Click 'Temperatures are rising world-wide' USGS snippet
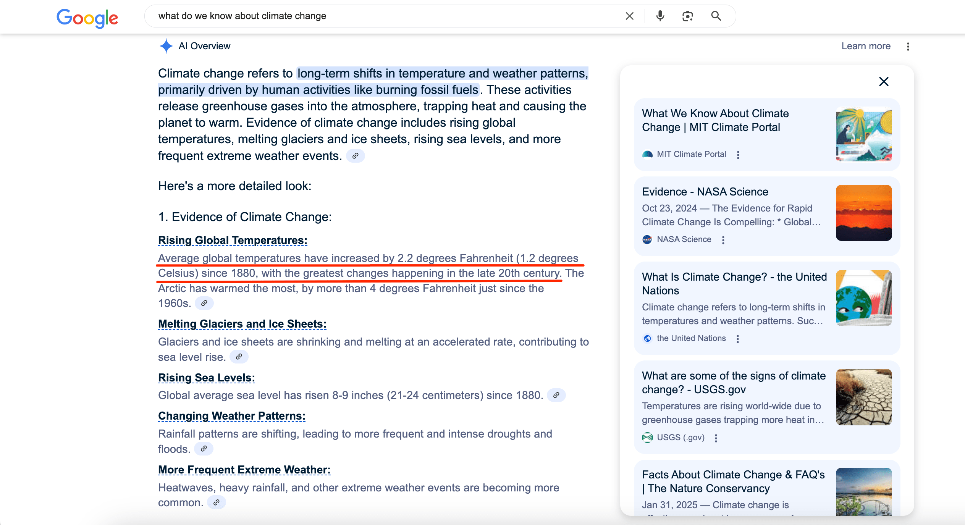This screenshot has height=525, width=965. tap(733, 413)
